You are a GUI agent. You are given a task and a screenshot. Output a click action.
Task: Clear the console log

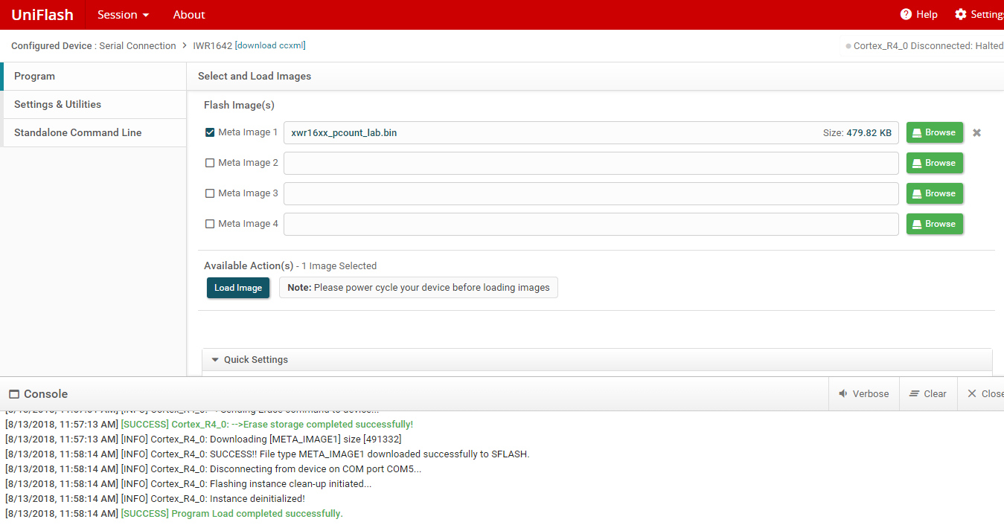pos(928,393)
